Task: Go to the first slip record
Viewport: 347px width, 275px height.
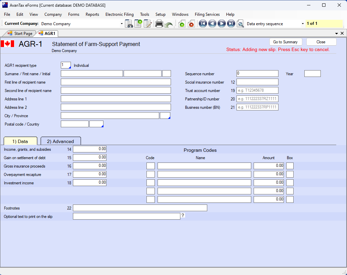Action: (x=203, y=24)
